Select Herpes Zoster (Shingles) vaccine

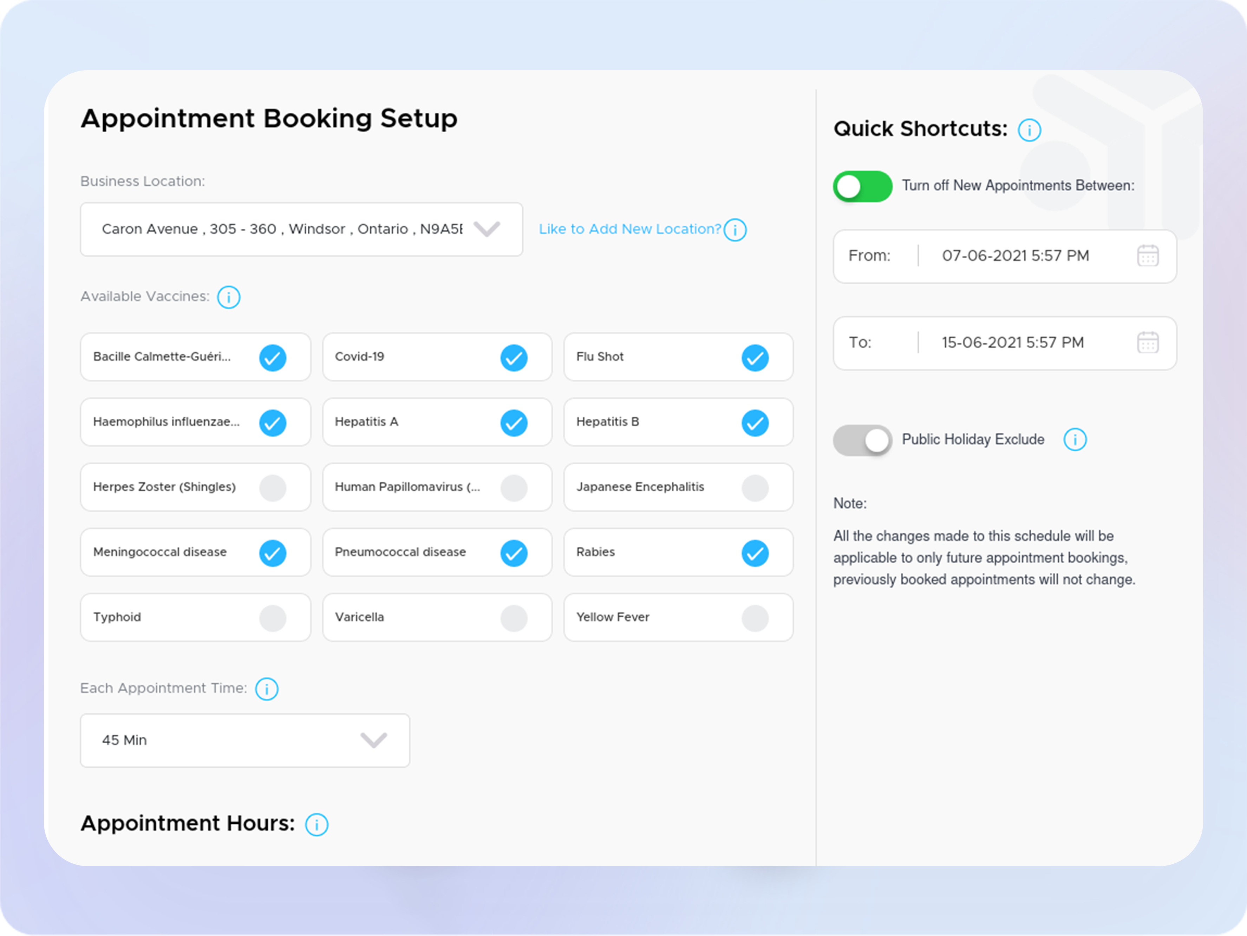tap(273, 488)
